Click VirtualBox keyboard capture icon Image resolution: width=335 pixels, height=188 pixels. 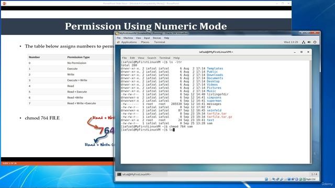[305, 179]
